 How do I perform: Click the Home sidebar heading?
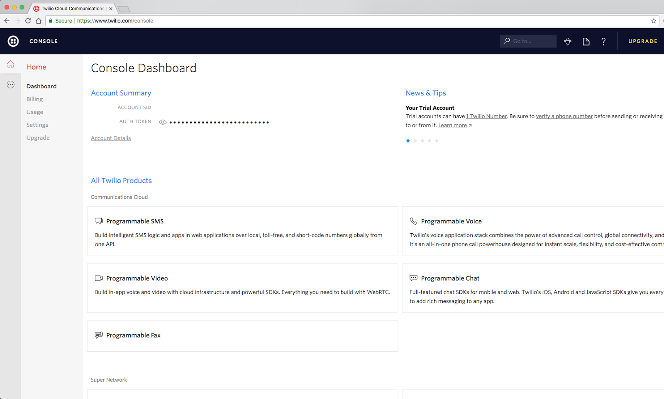tap(36, 67)
